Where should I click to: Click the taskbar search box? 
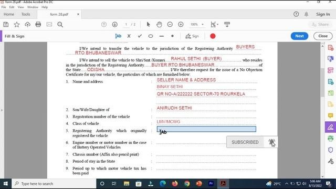54,184
